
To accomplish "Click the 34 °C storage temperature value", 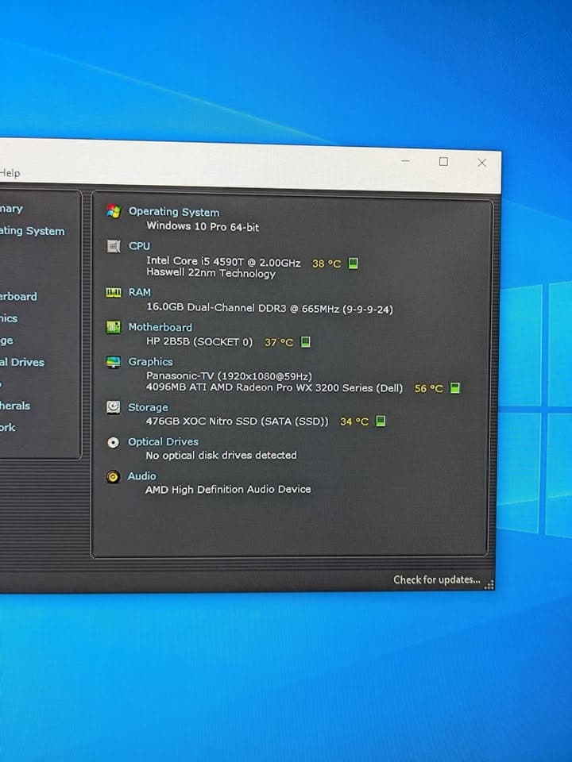I will (x=354, y=421).
